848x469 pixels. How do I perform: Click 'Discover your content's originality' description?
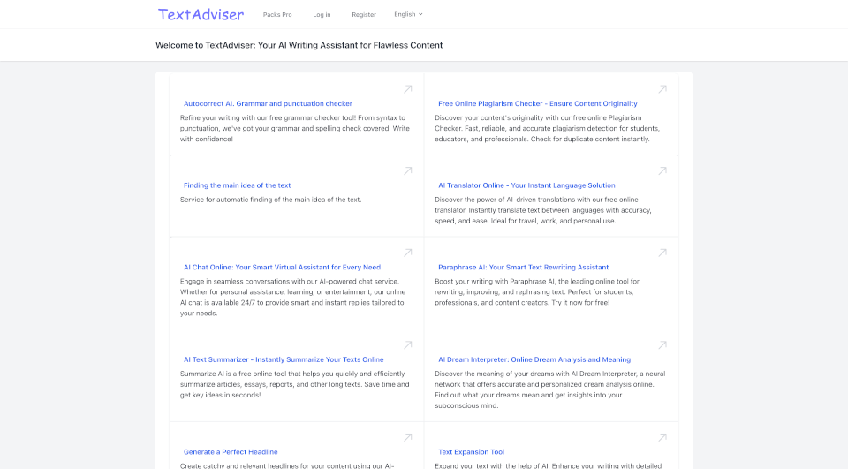point(548,129)
